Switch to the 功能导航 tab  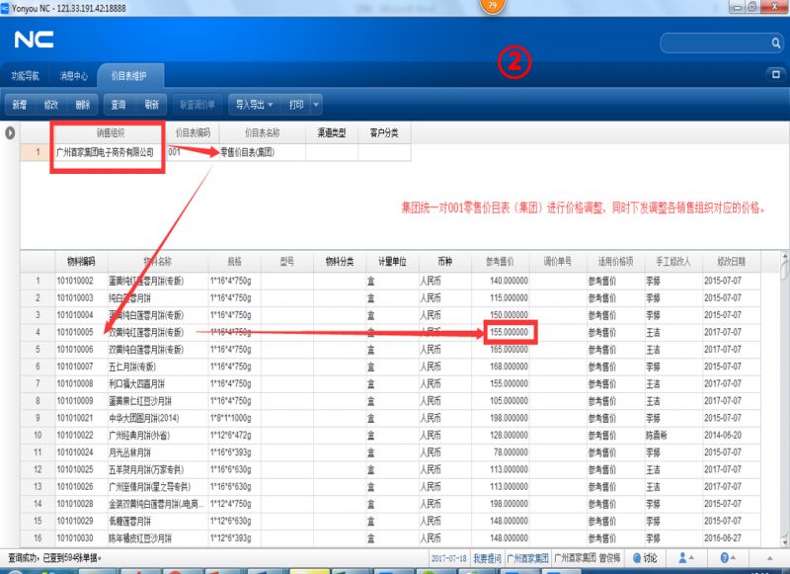pyautogui.click(x=26, y=76)
